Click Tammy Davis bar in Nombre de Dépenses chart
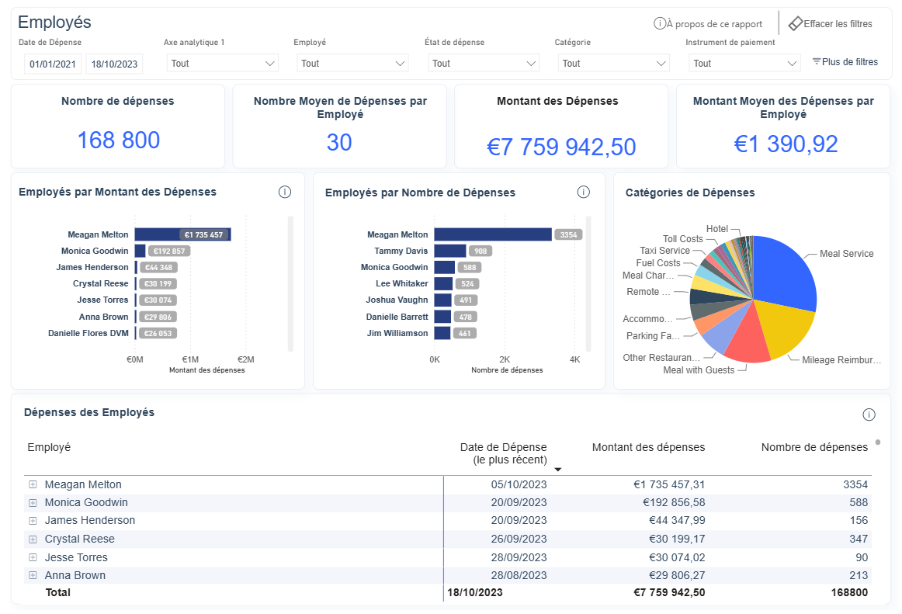 pos(450,251)
